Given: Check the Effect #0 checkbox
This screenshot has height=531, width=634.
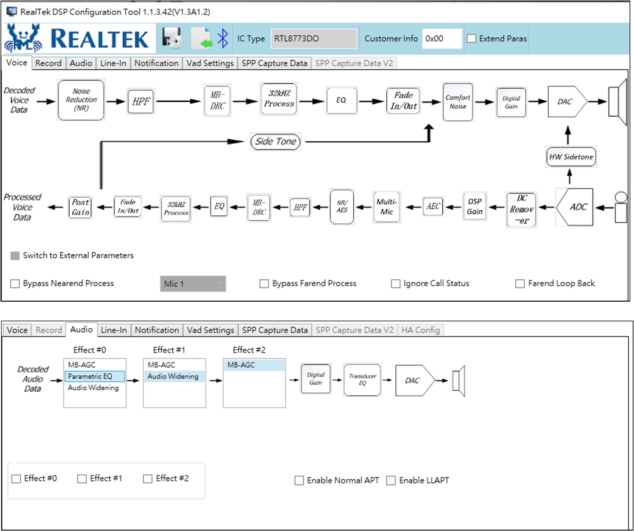Looking at the screenshot, I should click(16, 479).
